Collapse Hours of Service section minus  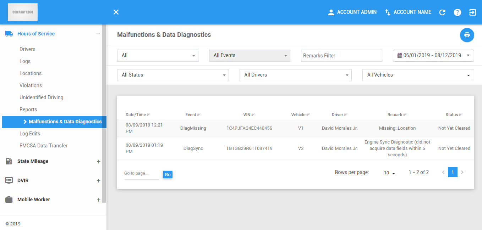98,34
